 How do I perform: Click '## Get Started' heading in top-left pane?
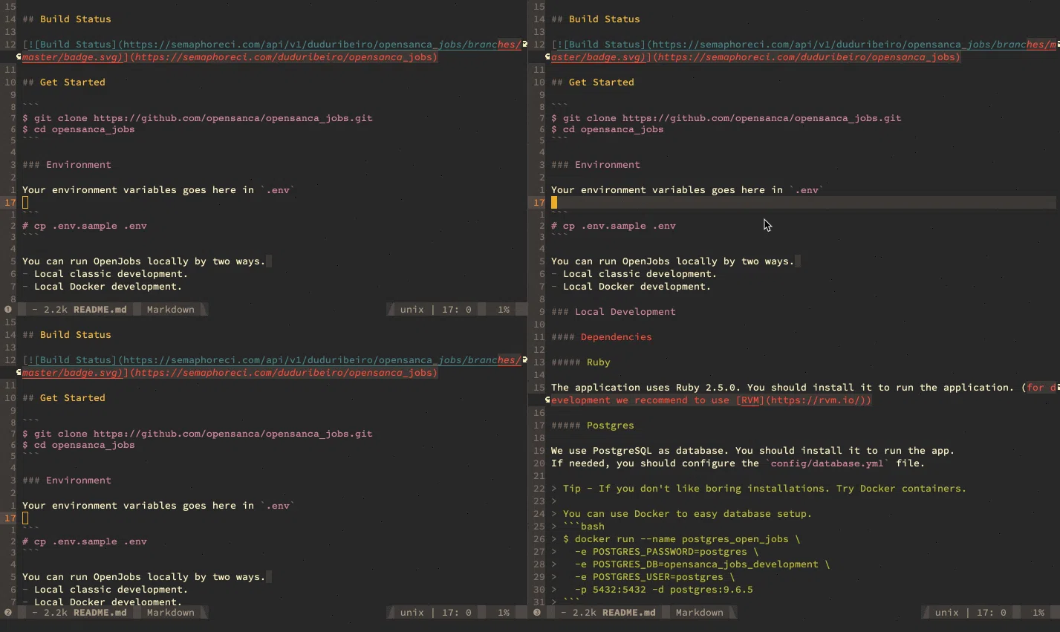(64, 82)
